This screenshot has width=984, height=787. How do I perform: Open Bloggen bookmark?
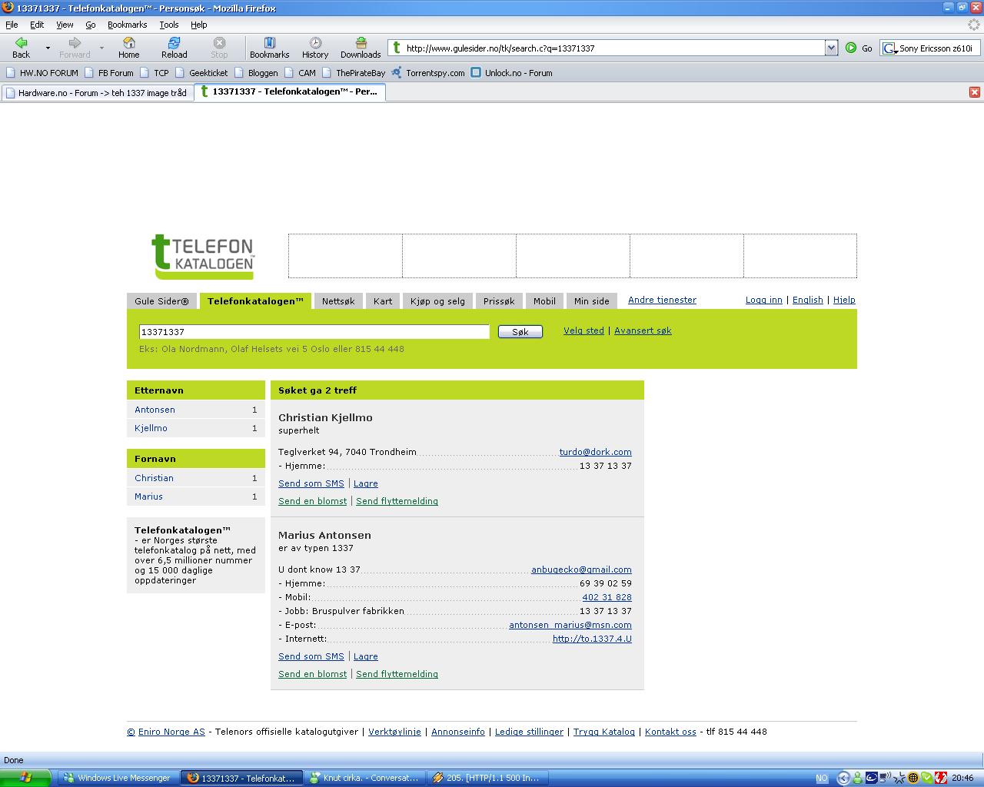click(x=256, y=73)
